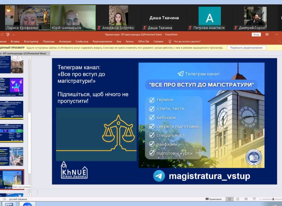
Task: Open the Вид ribbon tab
Action: pyautogui.click(x=119, y=41)
